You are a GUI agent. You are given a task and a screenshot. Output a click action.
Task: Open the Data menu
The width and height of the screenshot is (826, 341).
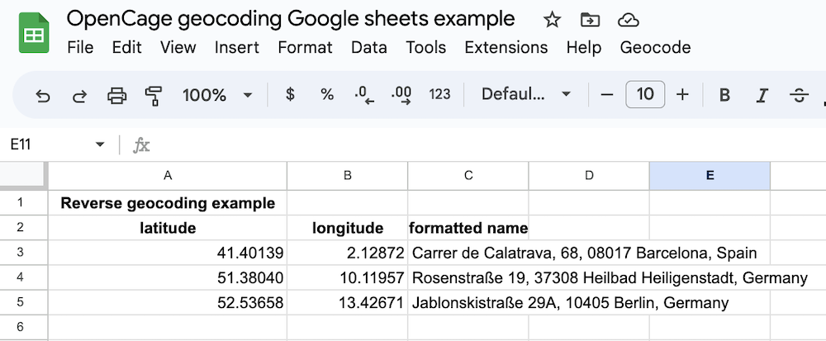[x=368, y=47]
